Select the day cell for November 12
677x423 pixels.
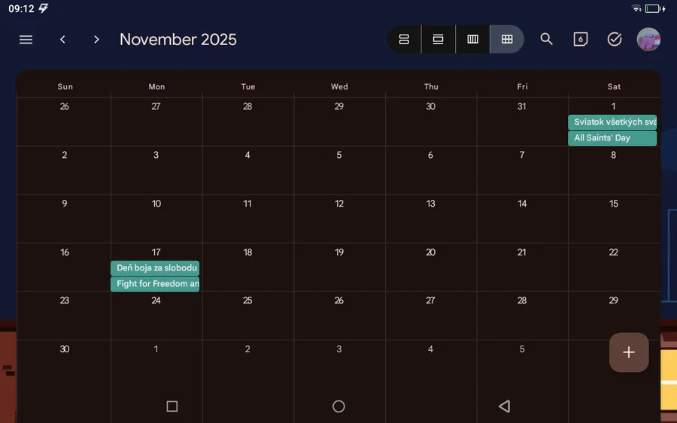339,219
